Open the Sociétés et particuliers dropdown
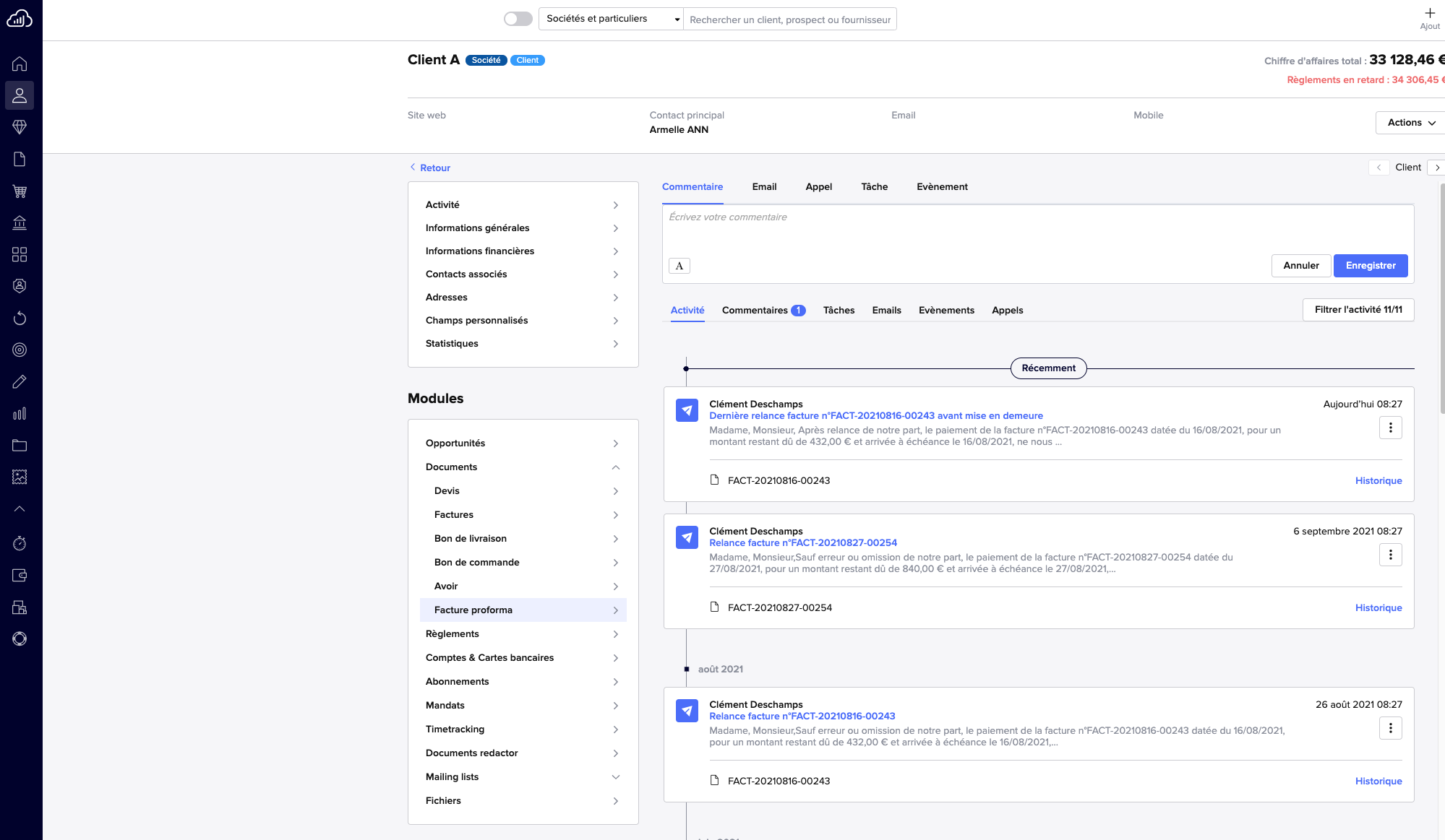Image resolution: width=1445 pixels, height=840 pixels. point(611,19)
